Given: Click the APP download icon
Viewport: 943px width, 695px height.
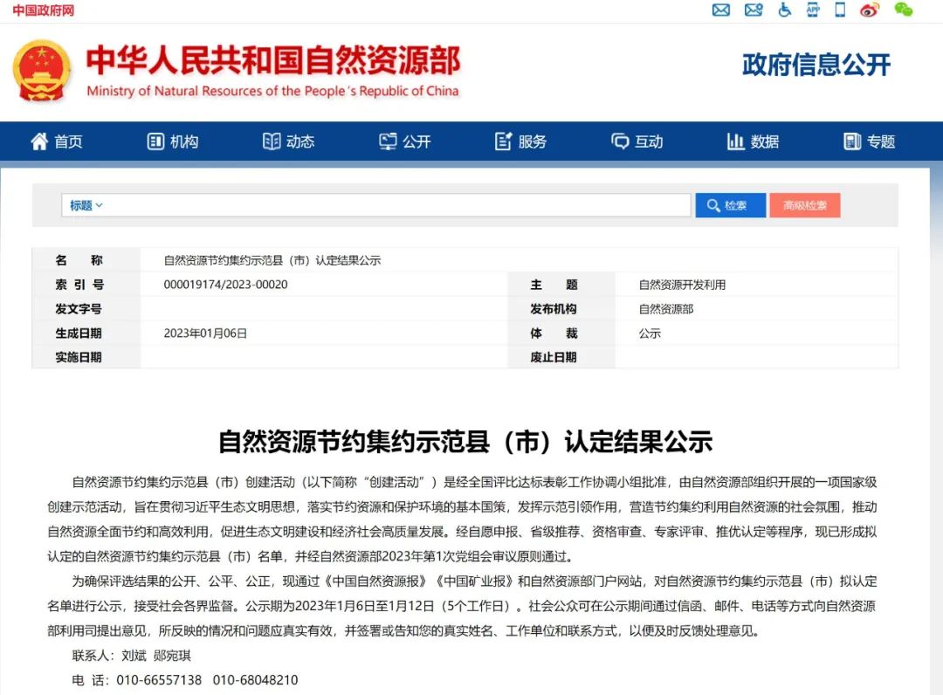Looking at the screenshot, I should tap(813, 10).
